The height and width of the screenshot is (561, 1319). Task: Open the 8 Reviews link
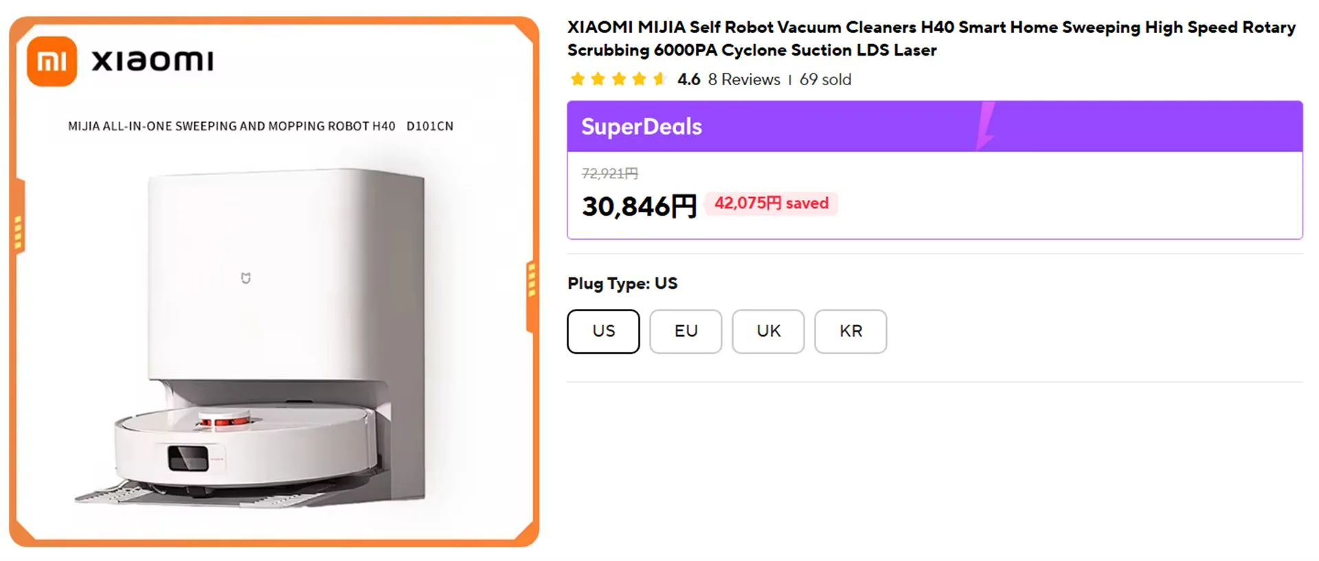pyautogui.click(x=744, y=80)
